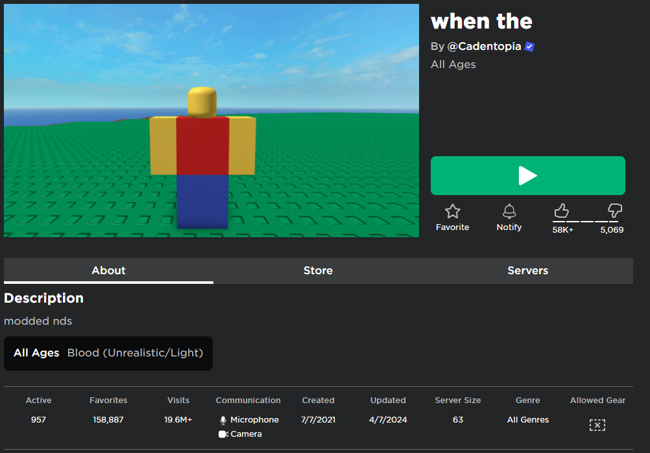Switch to the About tab
This screenshot has width=650, height=453.
[108, 271]
